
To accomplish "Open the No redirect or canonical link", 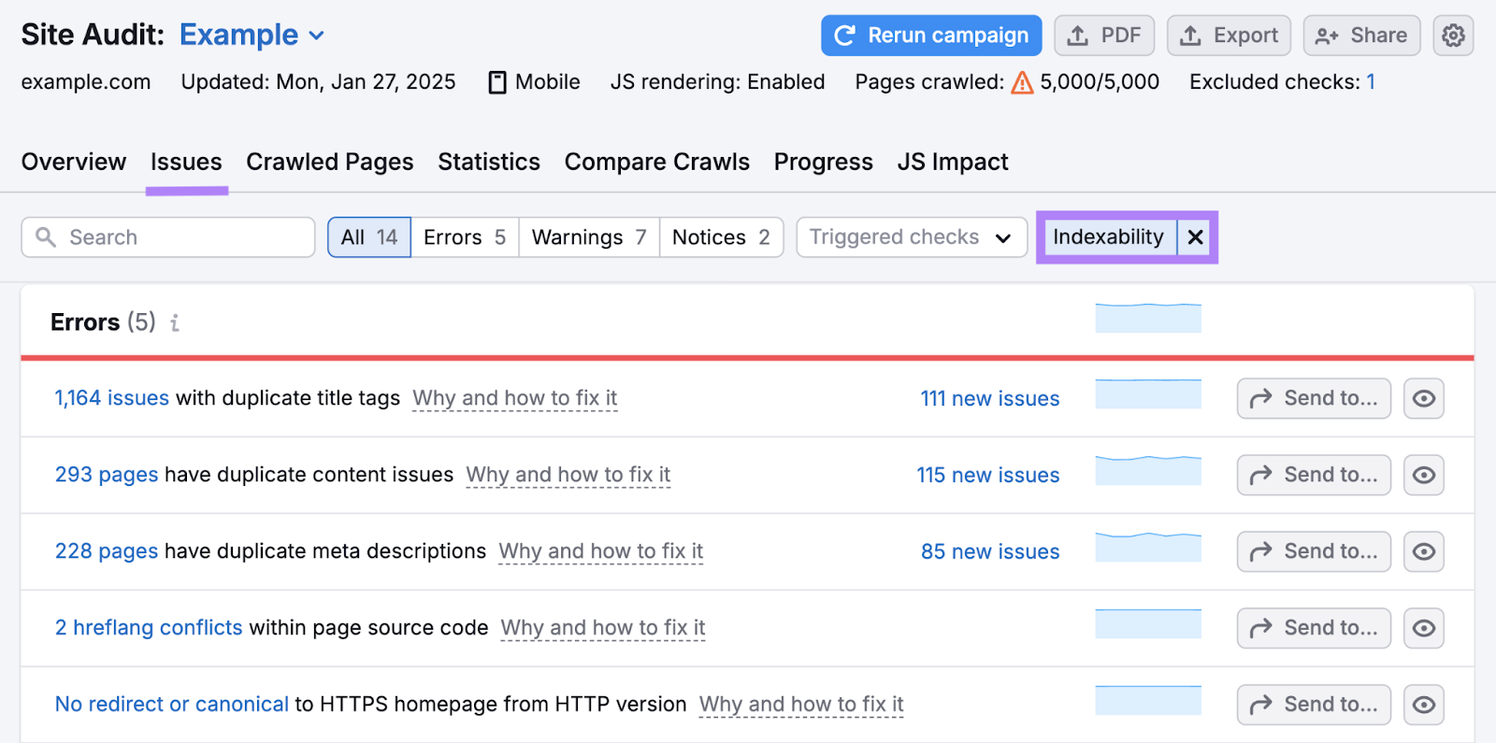I will 172,705.
